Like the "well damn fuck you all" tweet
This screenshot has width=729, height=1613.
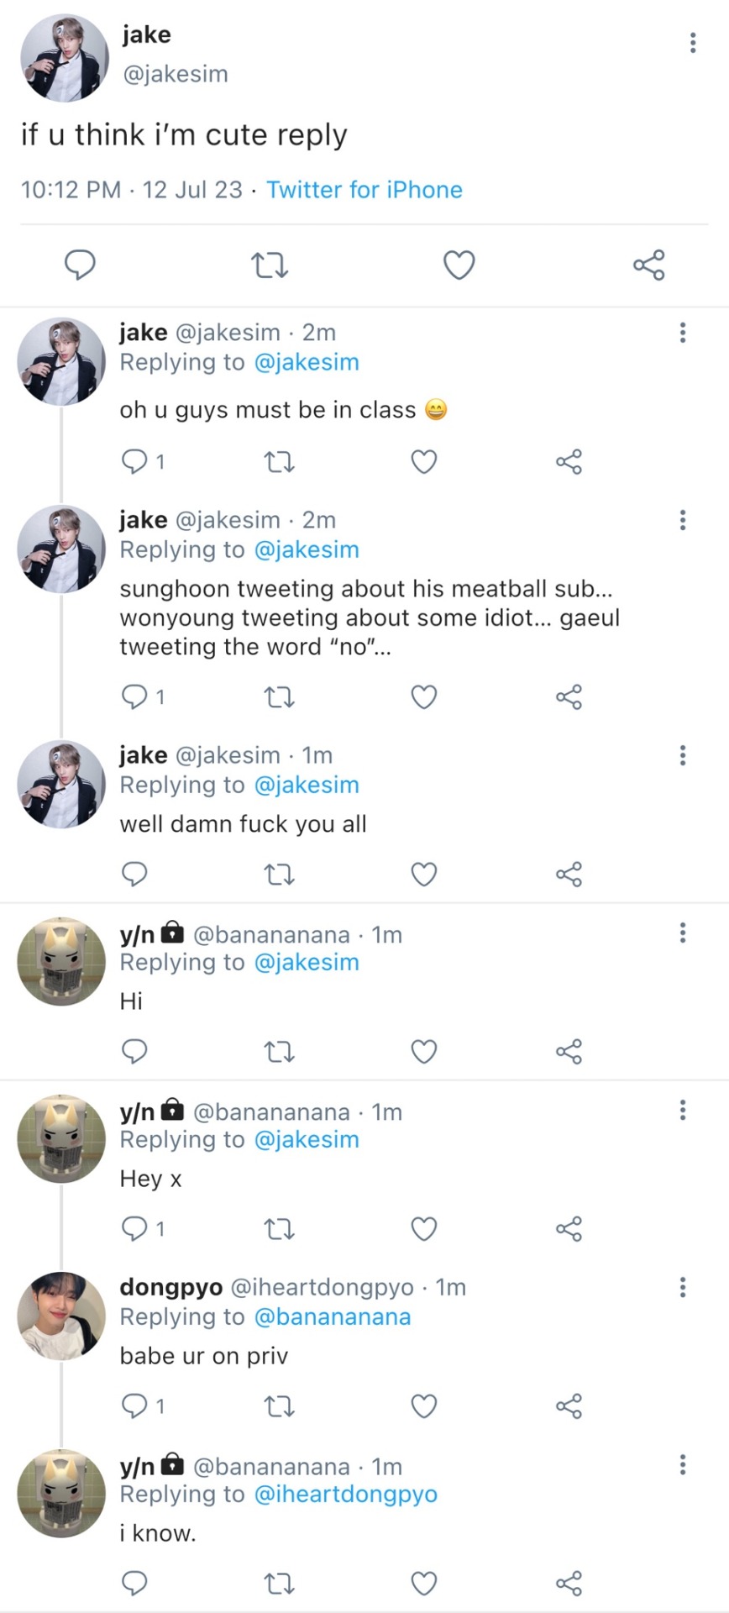click(x=424, y=875)
